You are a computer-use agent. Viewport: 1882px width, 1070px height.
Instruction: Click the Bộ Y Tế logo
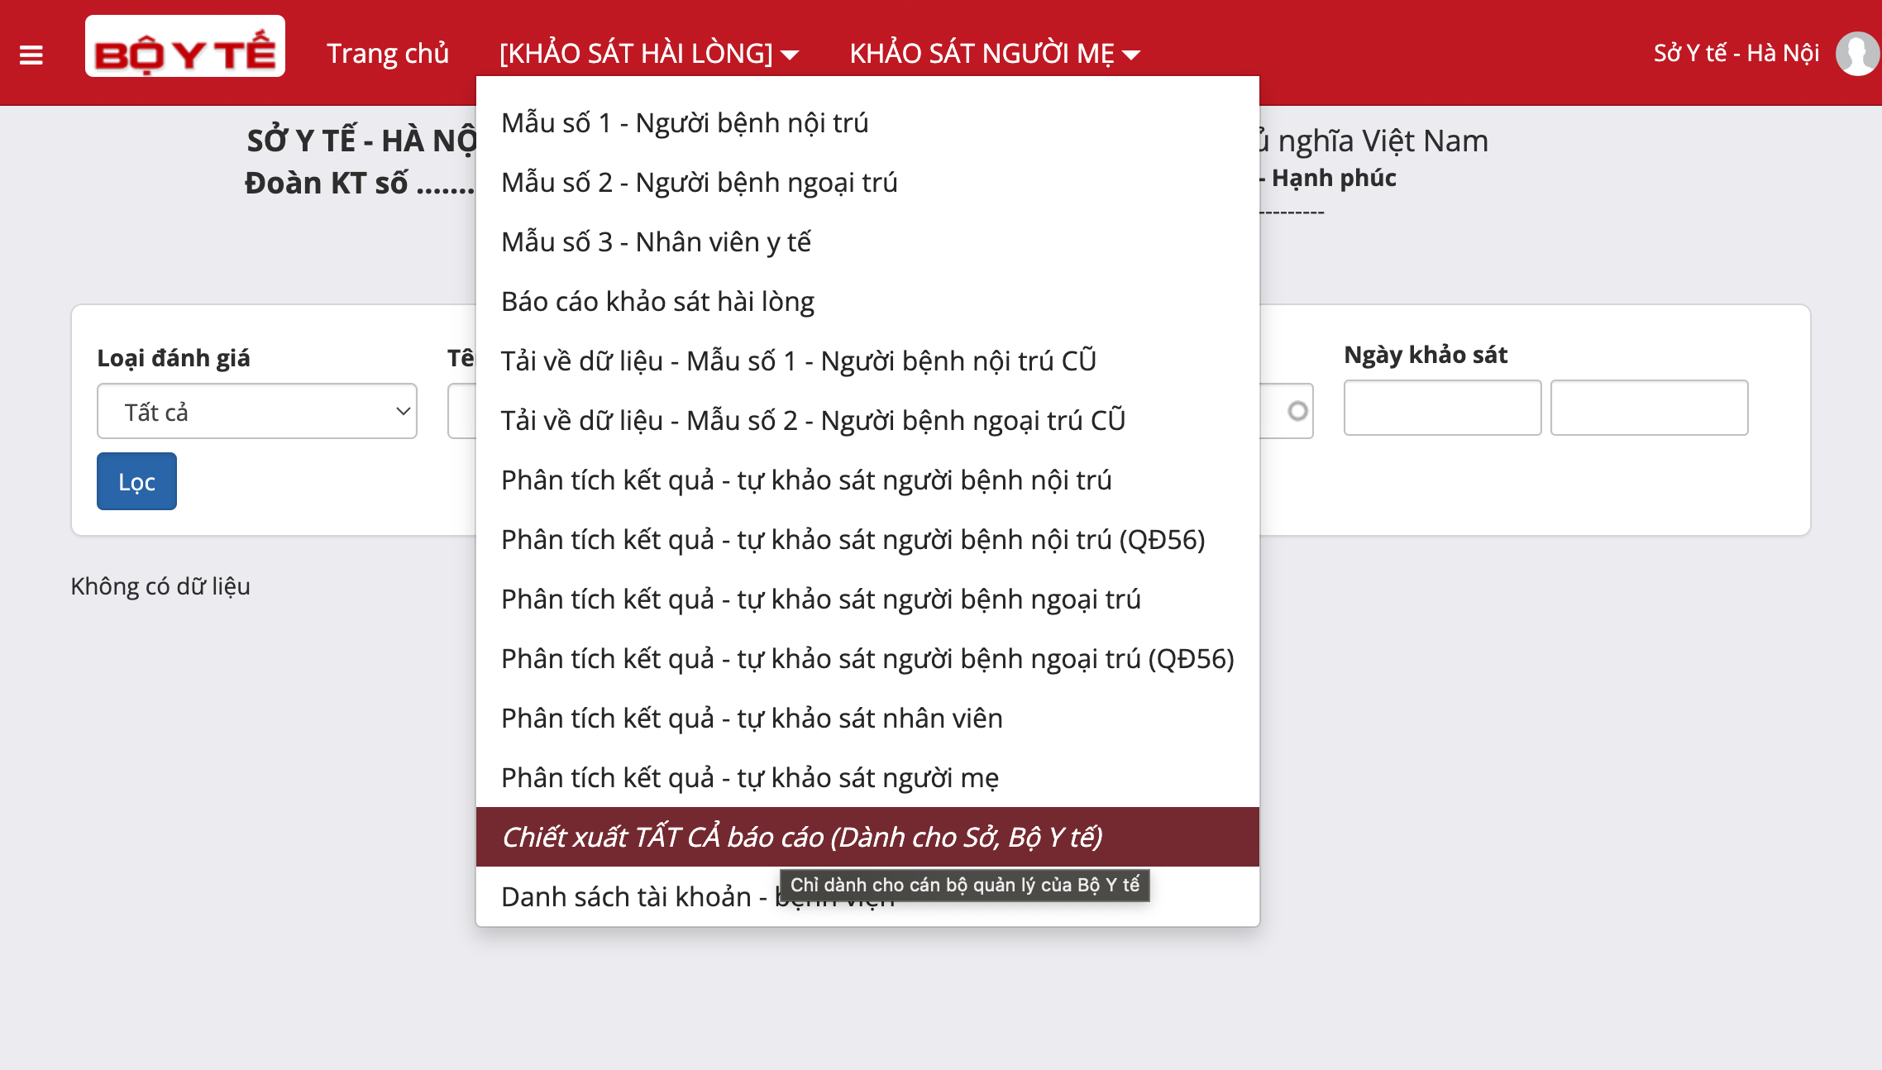(185, 47)
